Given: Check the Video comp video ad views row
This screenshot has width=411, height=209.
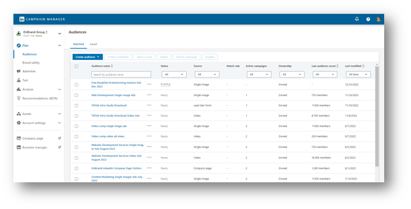Looking at the screenshot, I should (x=76, y=137).
